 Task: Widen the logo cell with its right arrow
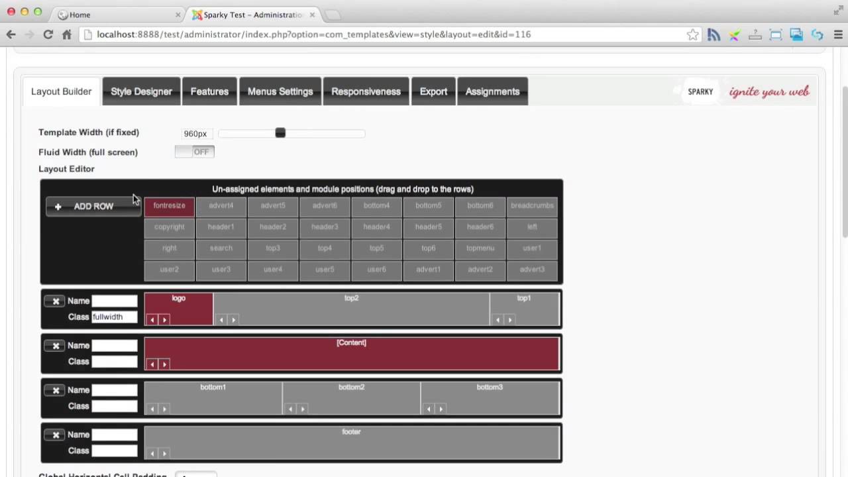click(164, 320)
